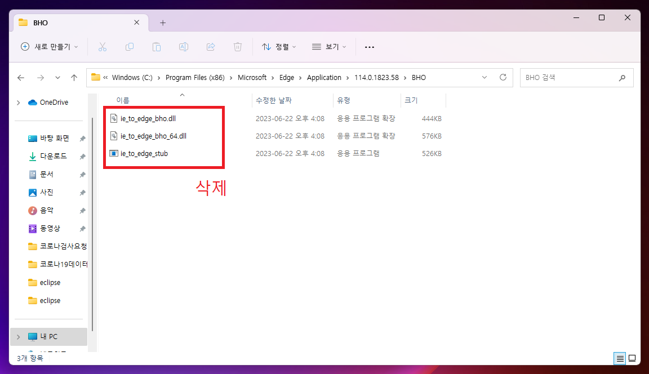Click Edge in address path
Image resolution: width=649 pixels, height=374 pixels.
pos(286,77)
